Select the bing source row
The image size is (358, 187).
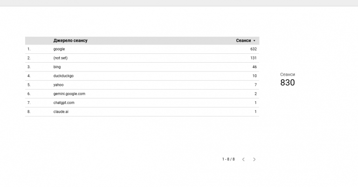tap(142, 67)
